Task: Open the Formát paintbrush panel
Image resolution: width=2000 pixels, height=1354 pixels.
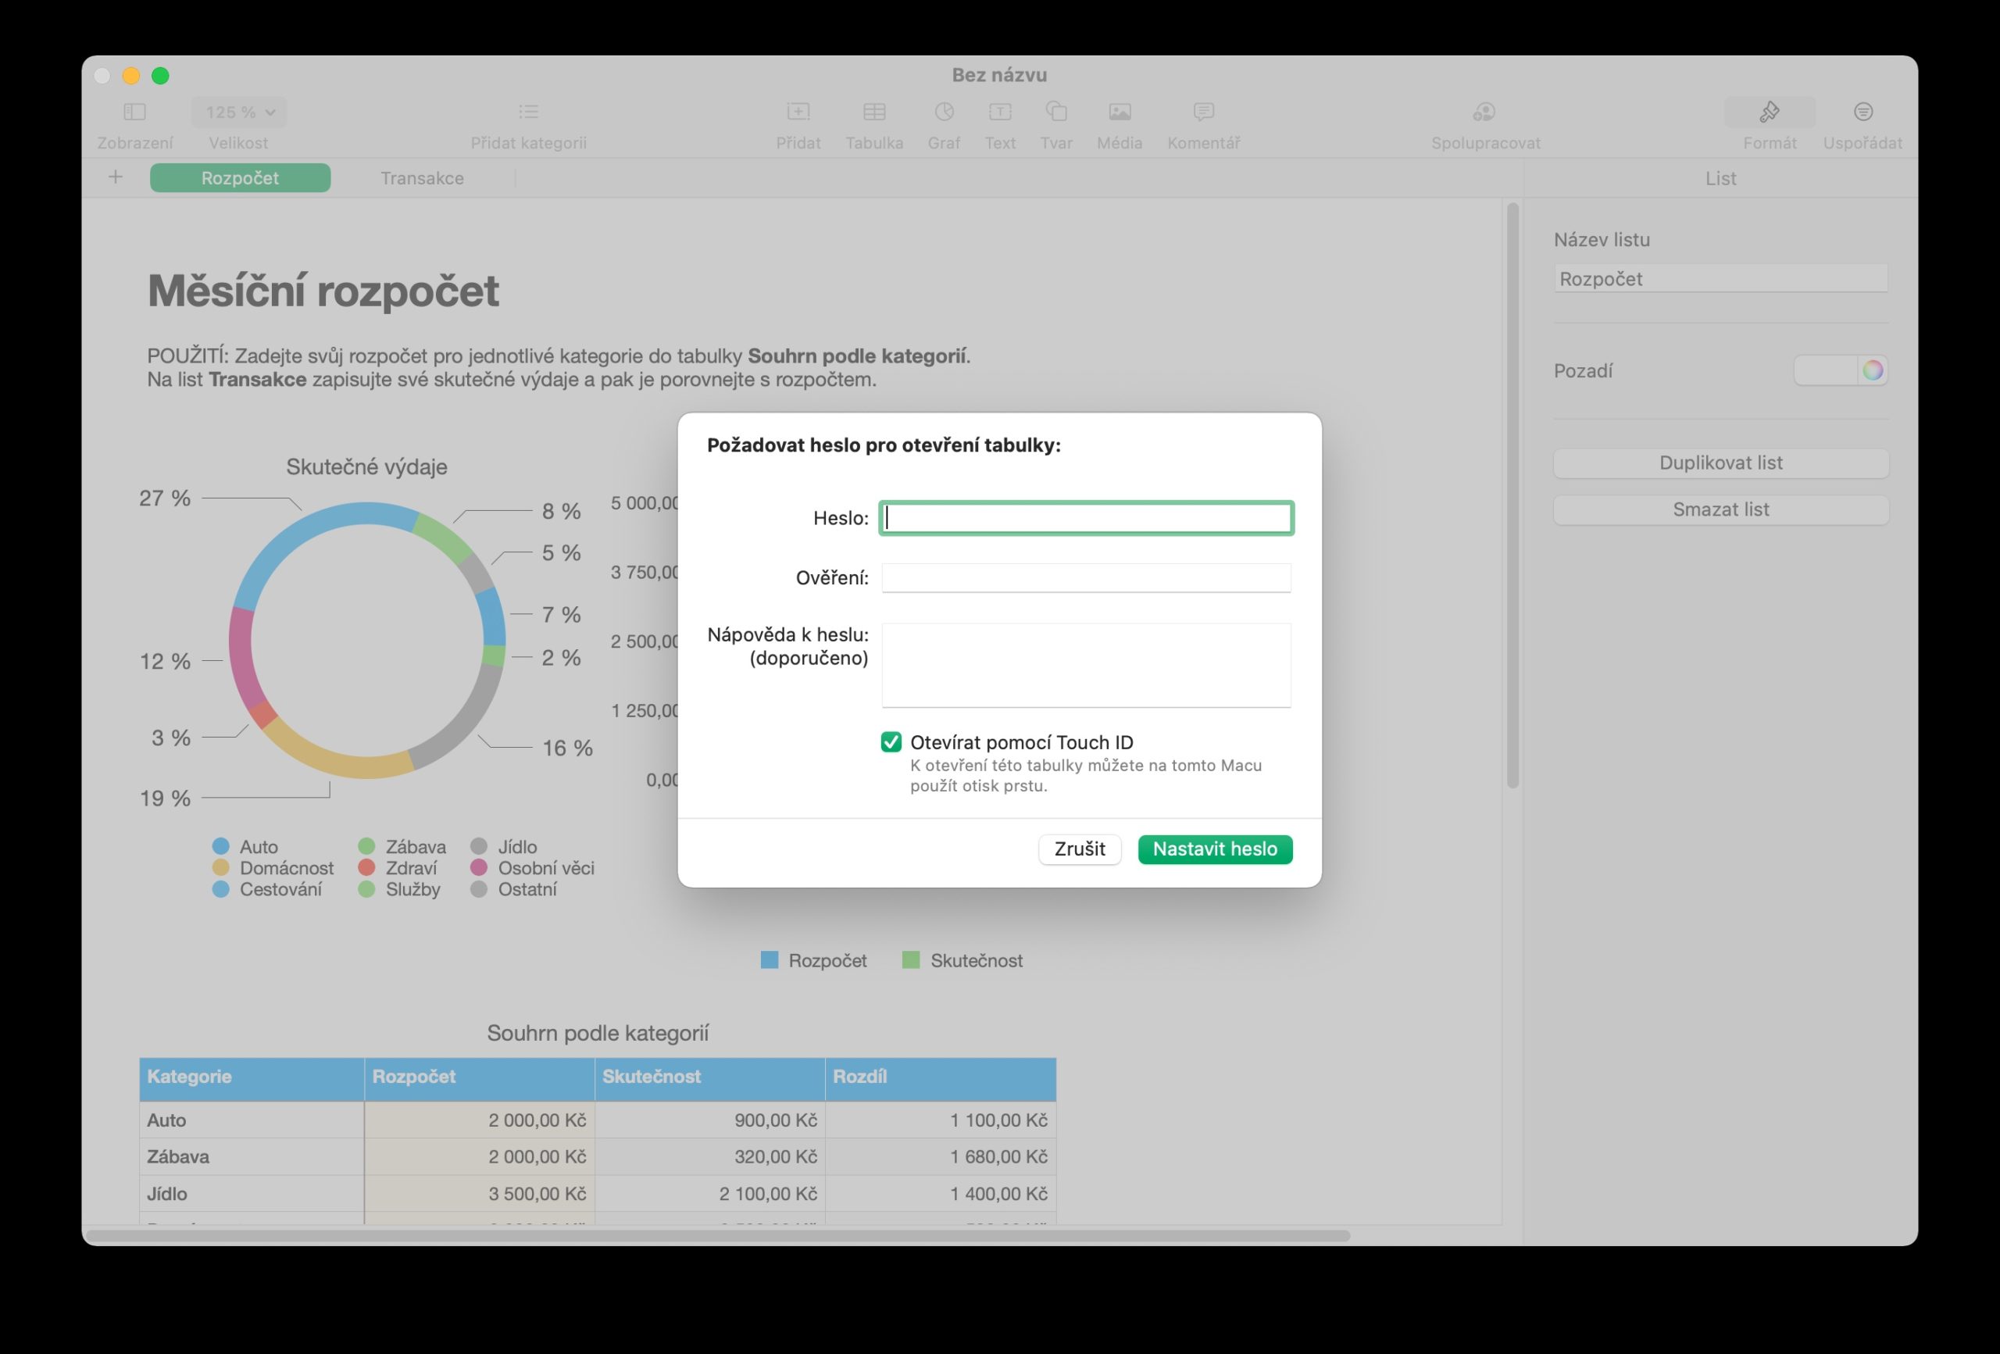Action: (x=1769, y=112)
